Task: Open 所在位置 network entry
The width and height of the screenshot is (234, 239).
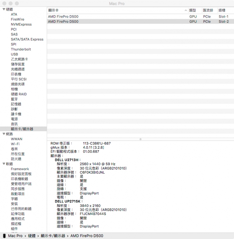Action: point(18,154)
